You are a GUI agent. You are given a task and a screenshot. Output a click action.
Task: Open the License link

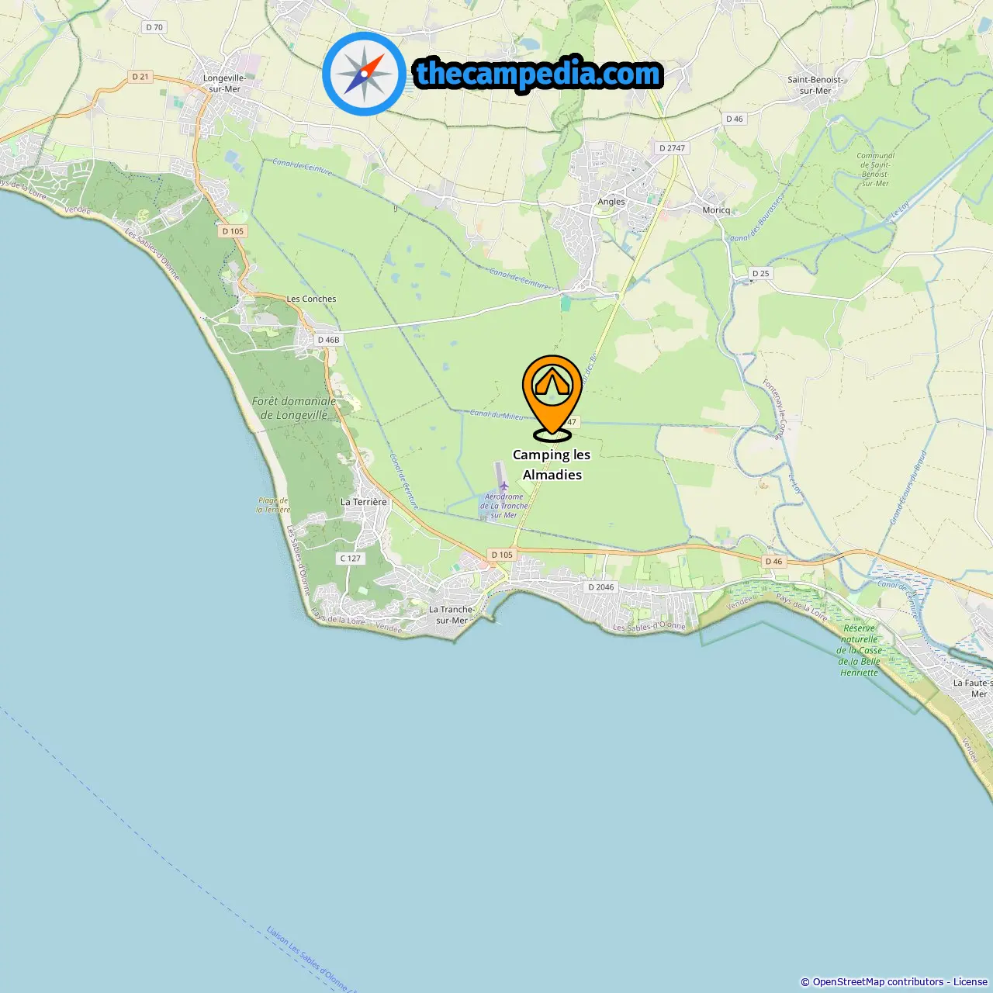(x=971, y=982)
